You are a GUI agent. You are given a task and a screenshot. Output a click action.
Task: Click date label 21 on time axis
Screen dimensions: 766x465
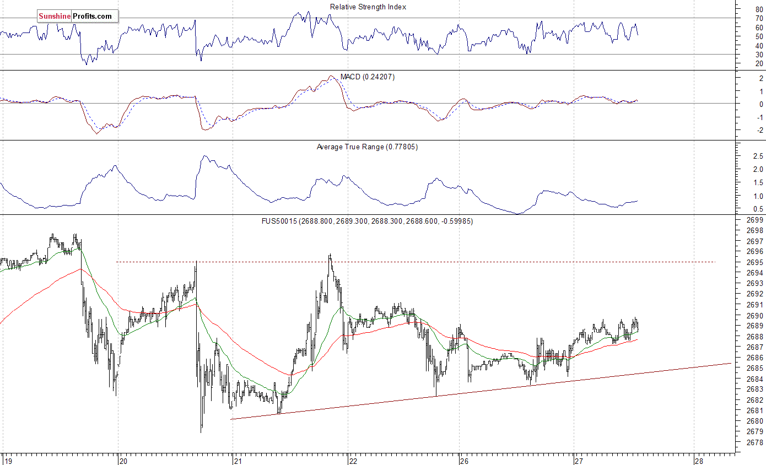(x=238, y=461)
